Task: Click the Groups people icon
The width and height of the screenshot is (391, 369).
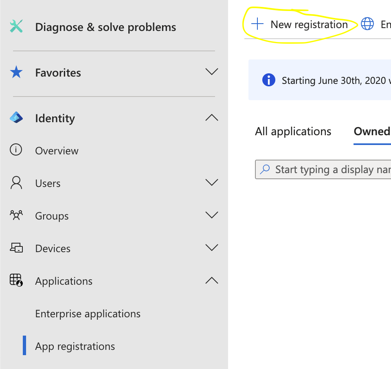Action: pyautogui.click(x=16, y=215)
